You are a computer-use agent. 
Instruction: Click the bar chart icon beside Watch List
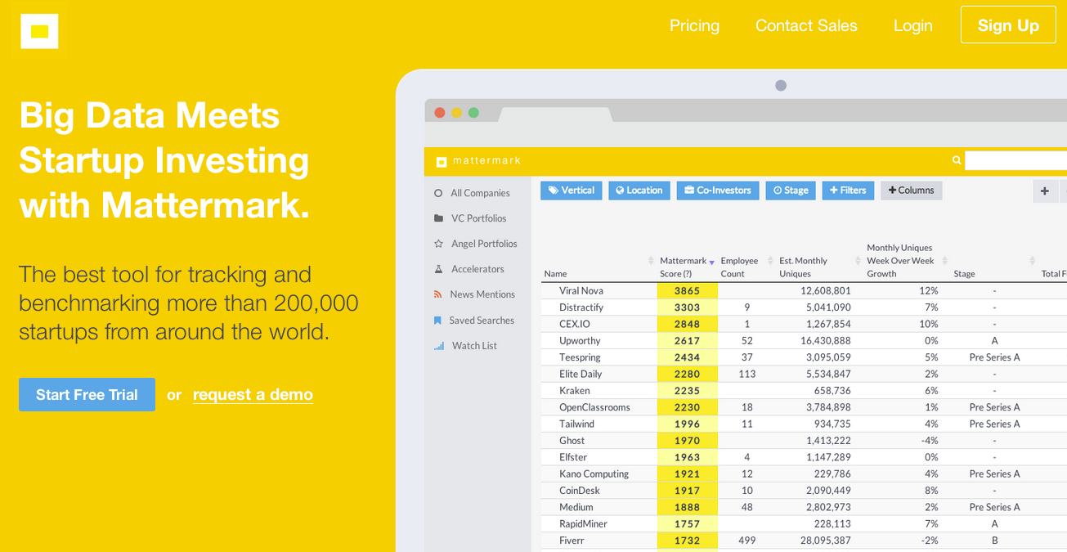tap(438, 346)
